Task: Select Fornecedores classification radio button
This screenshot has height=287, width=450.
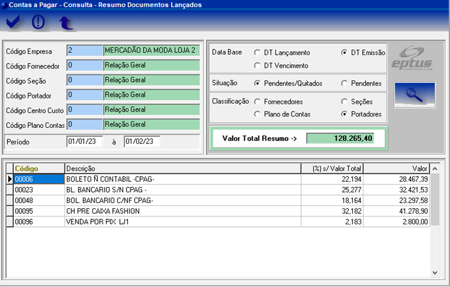Action: coord(258,102)
